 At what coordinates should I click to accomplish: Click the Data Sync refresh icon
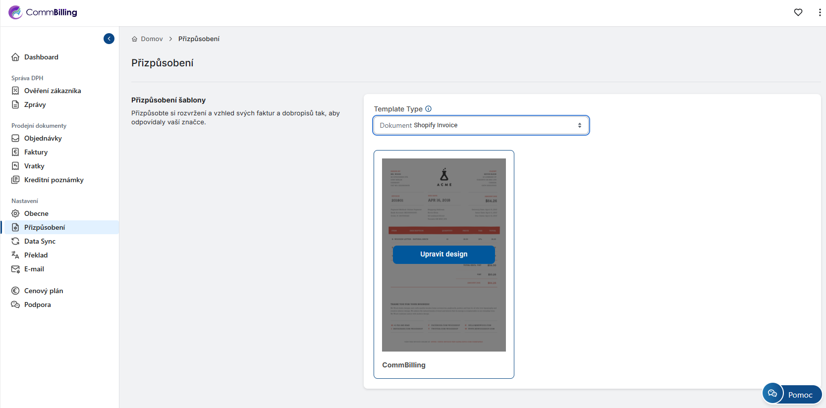15,241
